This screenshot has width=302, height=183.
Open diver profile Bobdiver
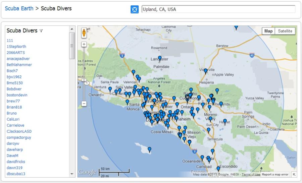coord(14,89)
